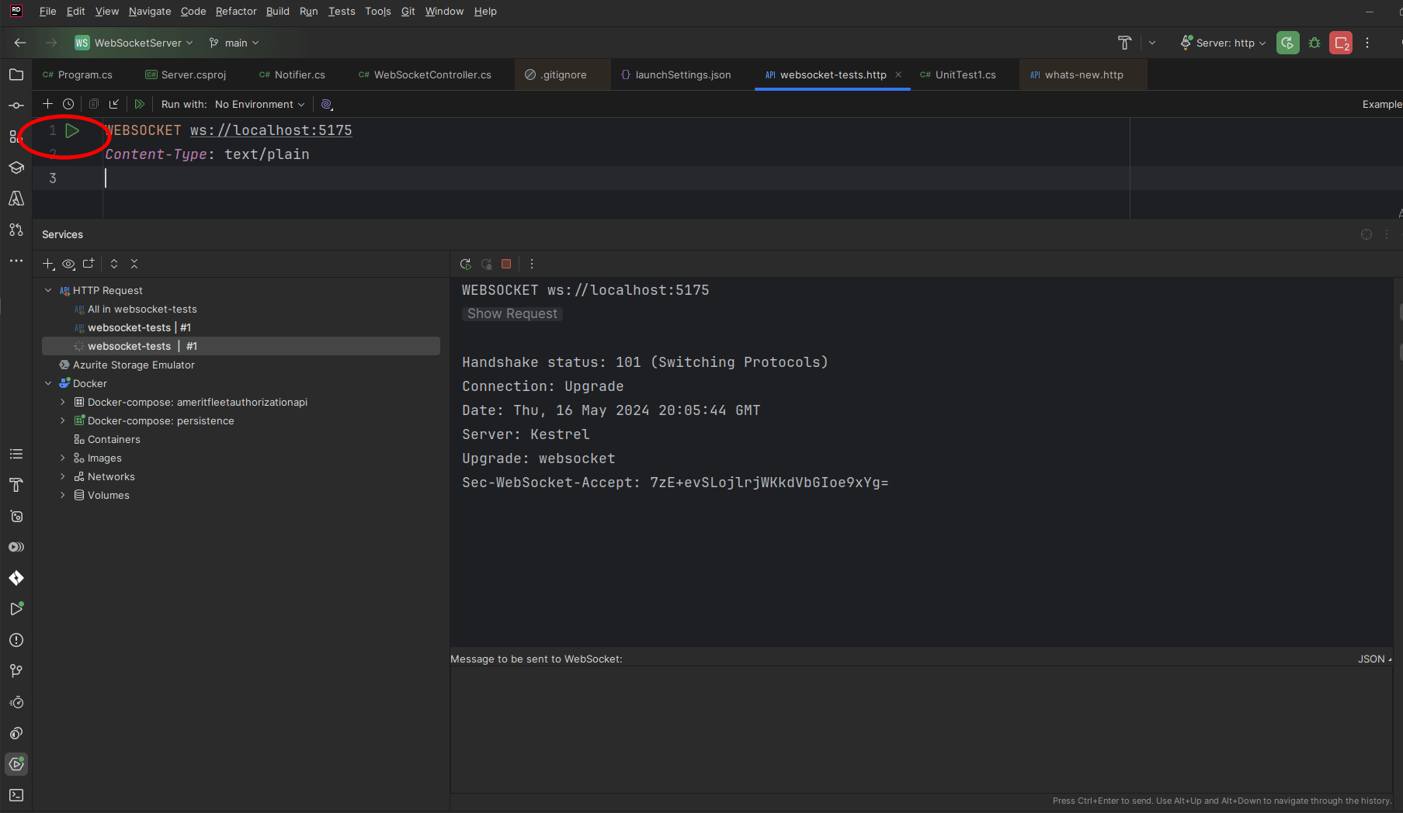The height and width of the screenshot is (813, 1403).
Task: Debug the Server: http configuration
Action: (1314, 43)
